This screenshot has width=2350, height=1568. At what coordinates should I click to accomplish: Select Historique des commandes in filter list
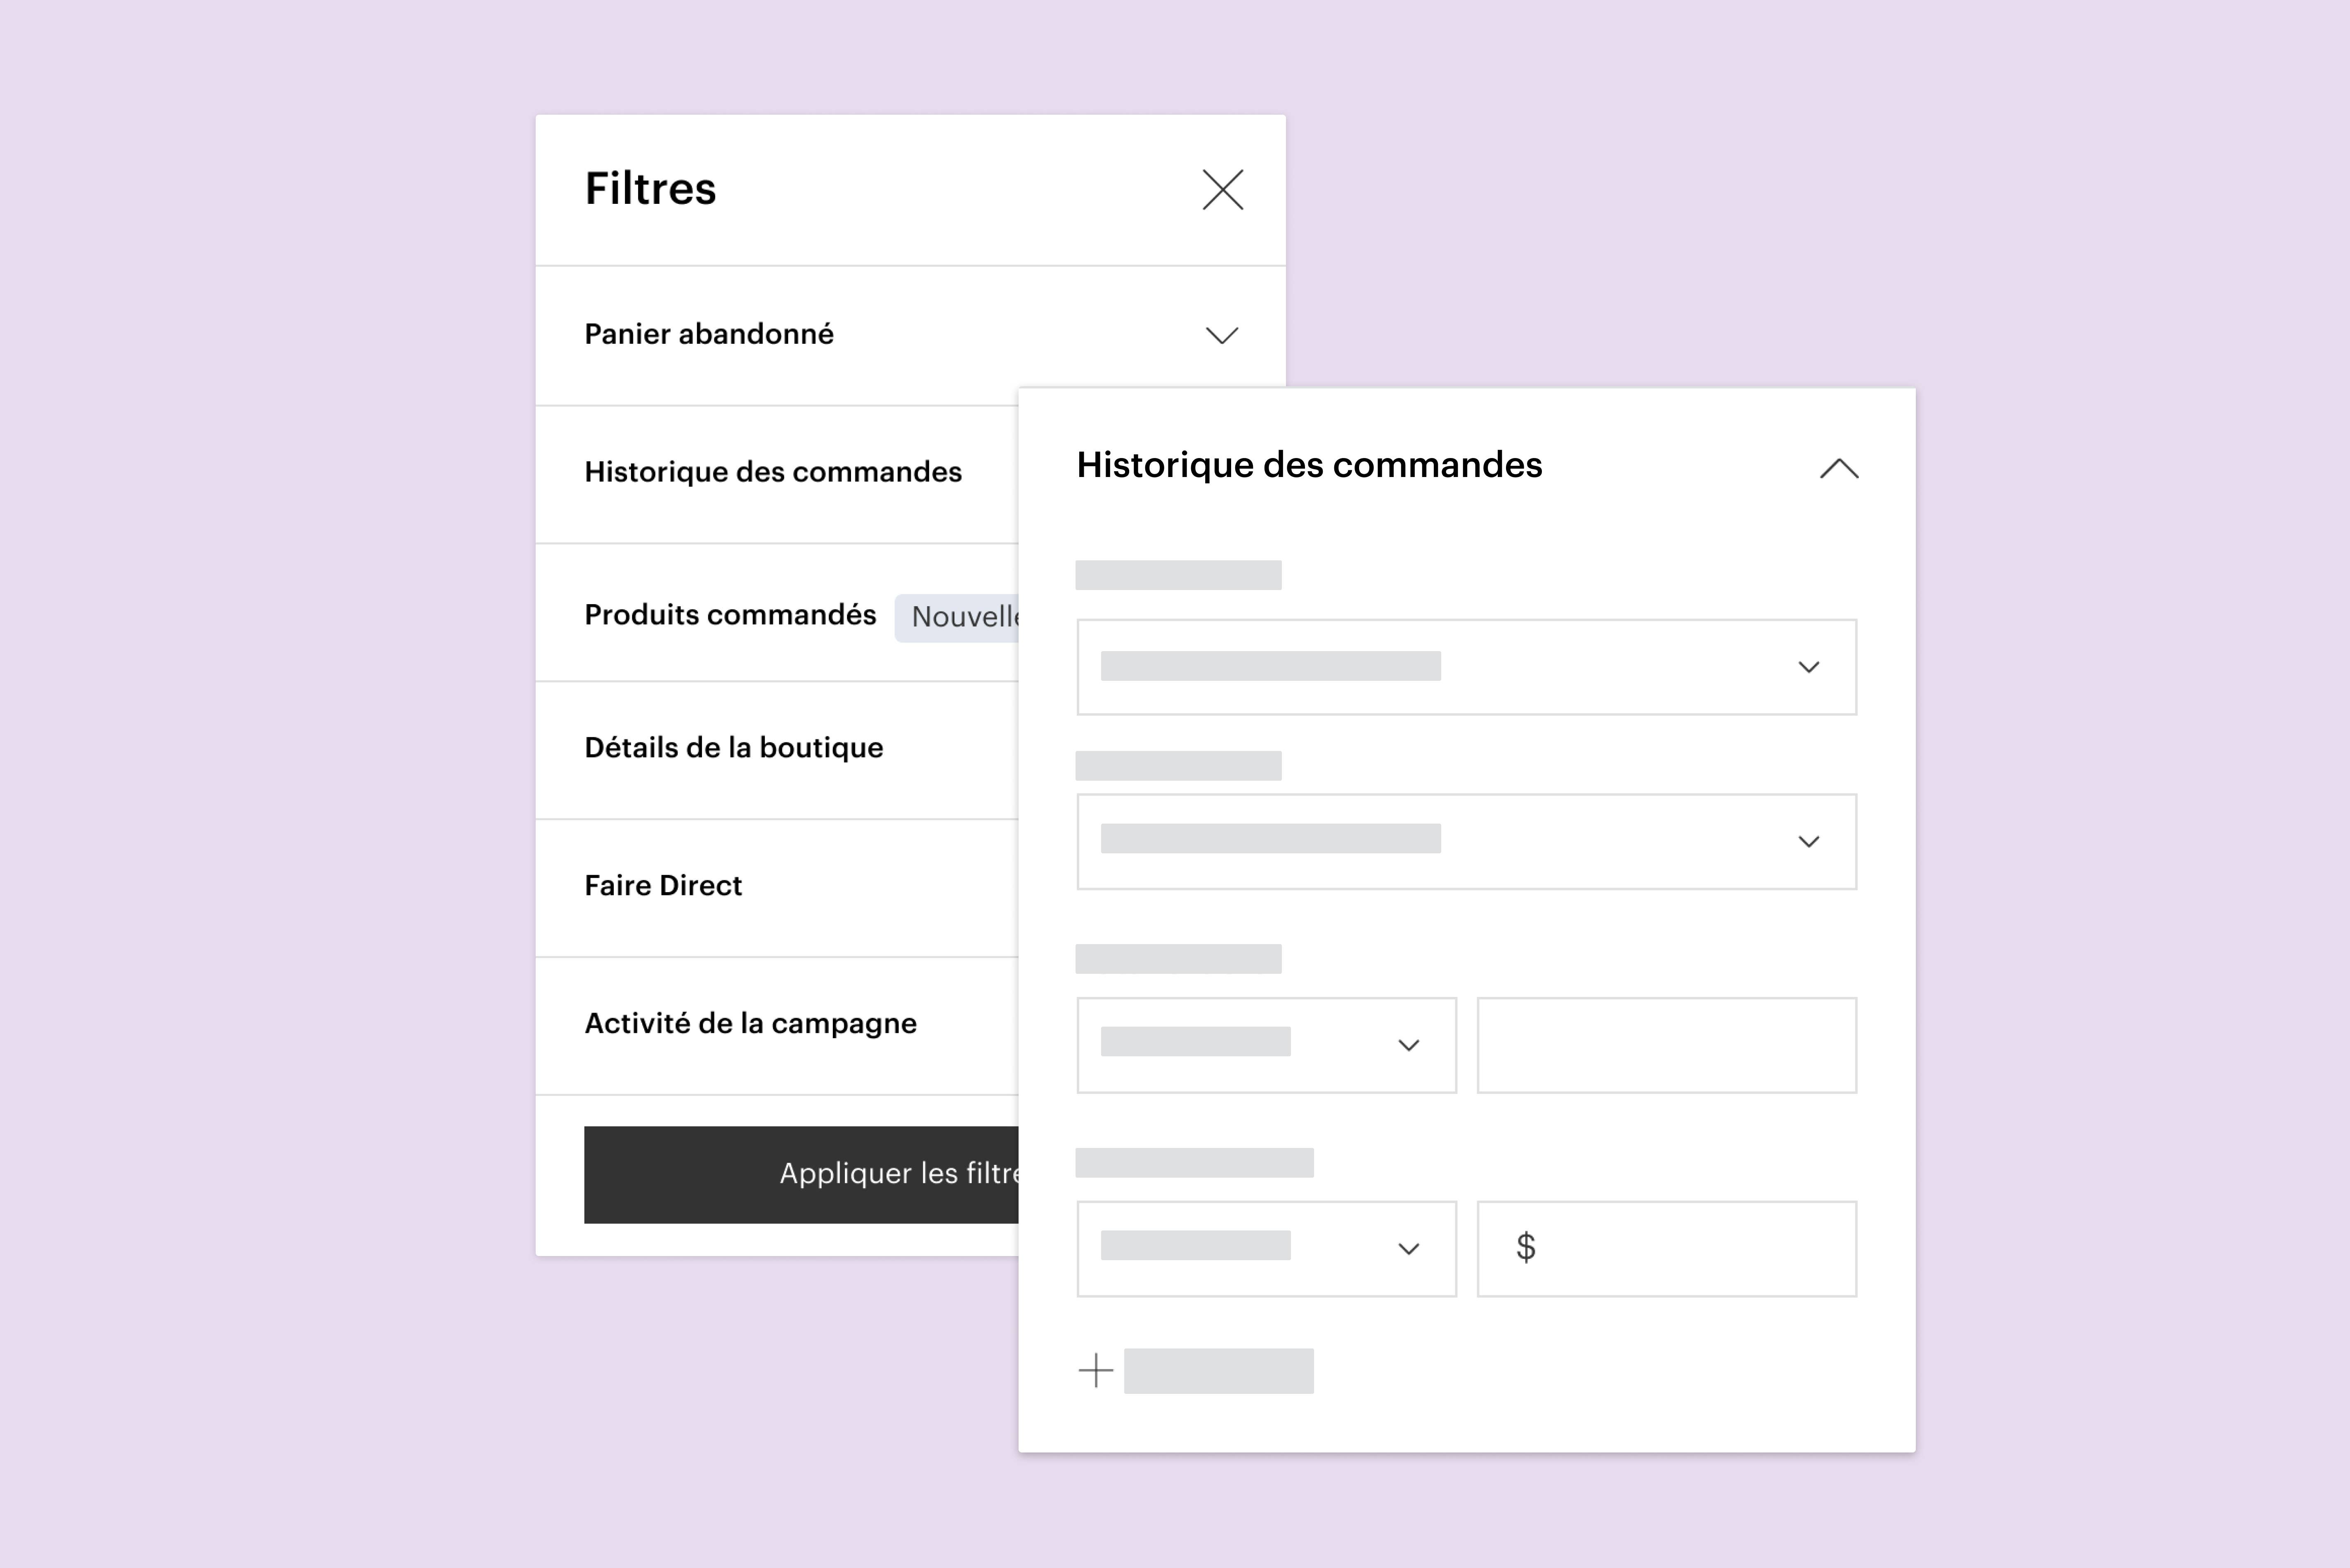pyautogui.click(x=773, y=472)
